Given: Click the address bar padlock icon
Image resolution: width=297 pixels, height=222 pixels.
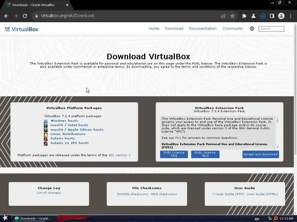Looking at the screenshot, I should 37,16.
